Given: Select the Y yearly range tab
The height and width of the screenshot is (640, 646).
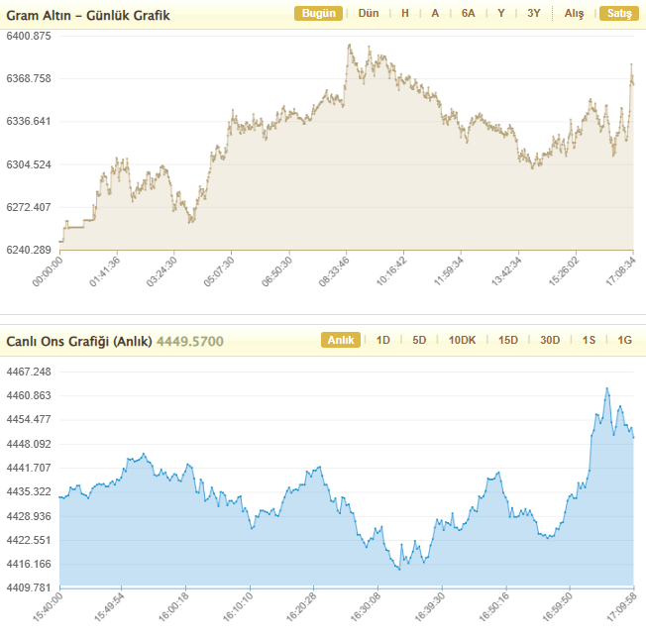Looking at the screenshot, I should coord(501,14).
